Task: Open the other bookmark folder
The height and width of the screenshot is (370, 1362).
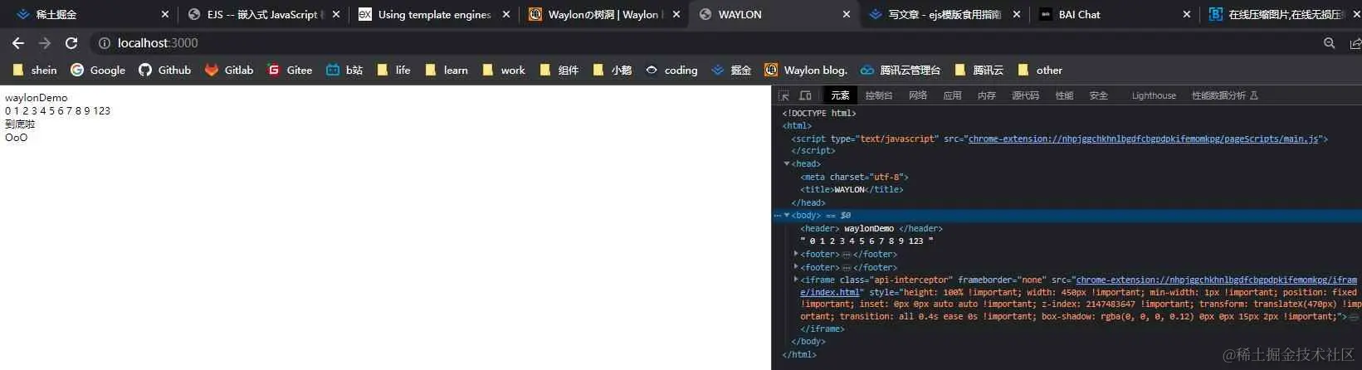Action: [1039, 71]
